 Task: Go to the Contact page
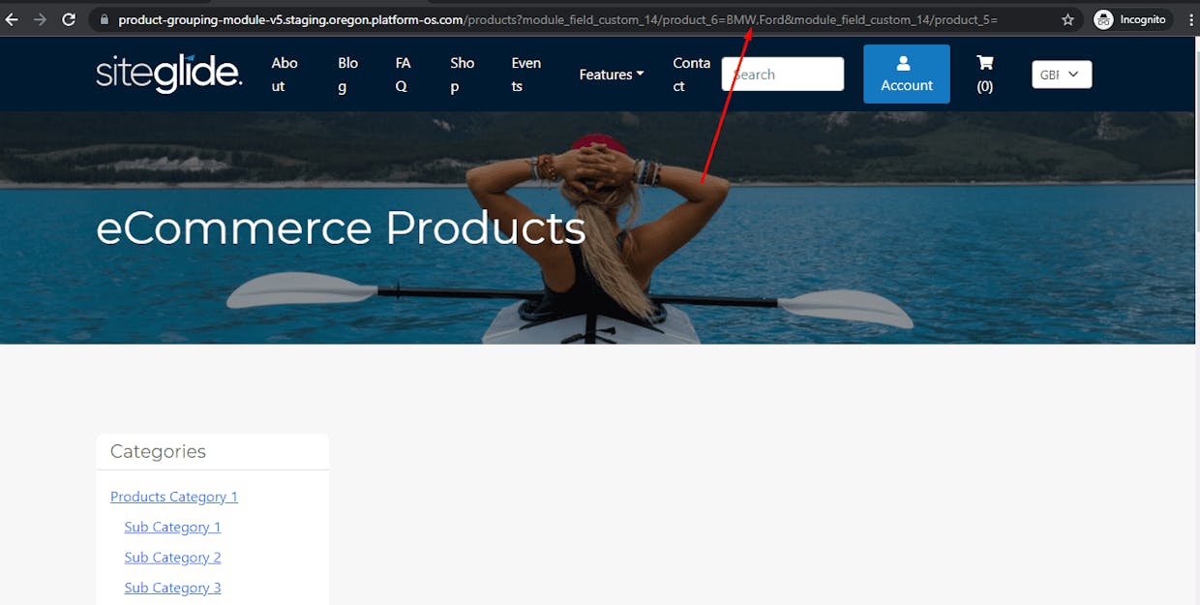pos(692,75)
